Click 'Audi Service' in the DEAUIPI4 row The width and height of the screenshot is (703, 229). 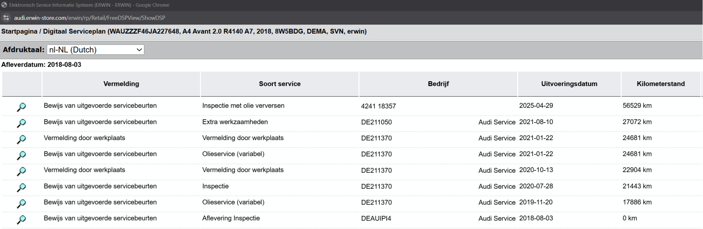497,218
